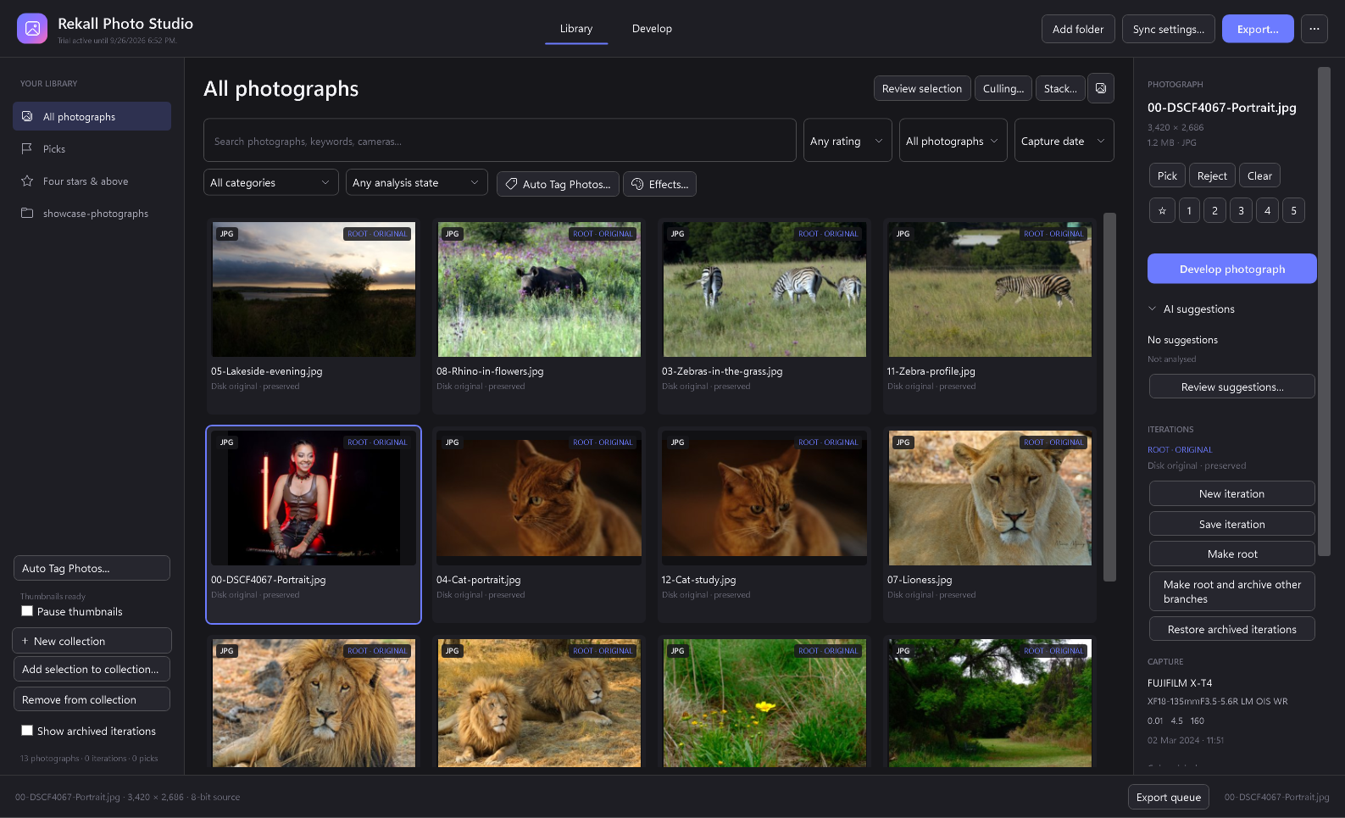
Task: Select Four stars & above in library
Action: [x=92, y=181]
